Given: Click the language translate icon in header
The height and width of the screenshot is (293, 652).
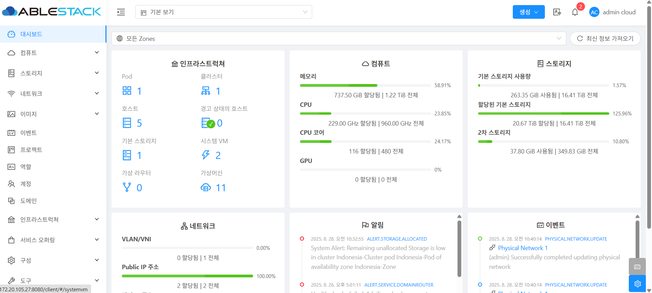Looking at the screenshot, I should [557, 12].
